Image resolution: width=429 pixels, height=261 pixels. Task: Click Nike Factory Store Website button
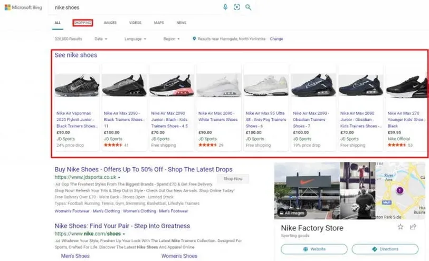314,249
